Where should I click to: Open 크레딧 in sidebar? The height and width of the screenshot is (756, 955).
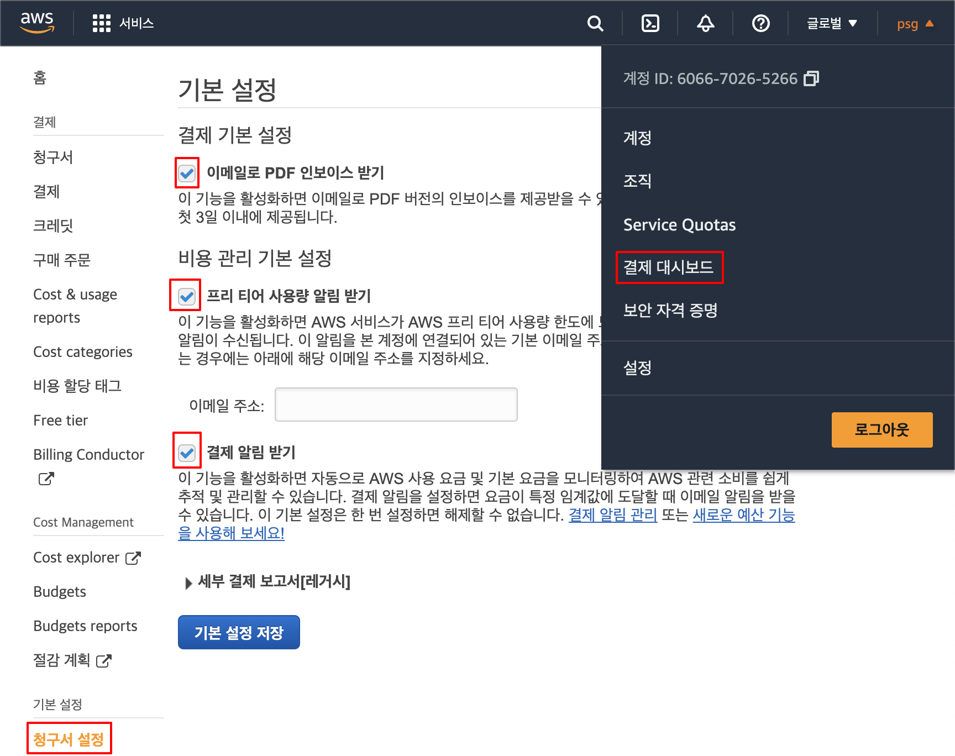tap(53, 226)
